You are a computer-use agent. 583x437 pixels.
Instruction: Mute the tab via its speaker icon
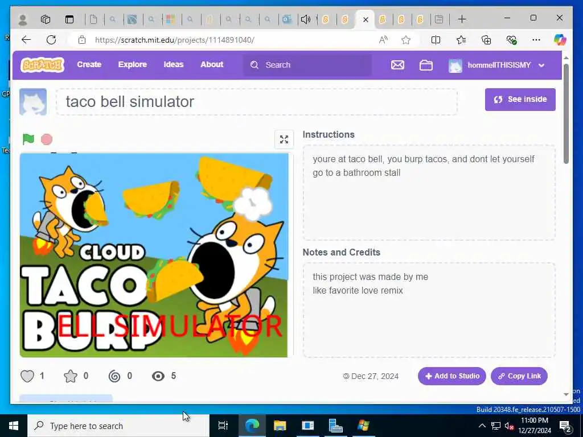[x=305, y=19]
